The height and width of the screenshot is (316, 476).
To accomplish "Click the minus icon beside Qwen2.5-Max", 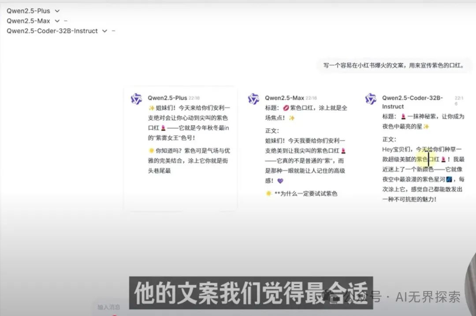I will [x=65, y=20].
